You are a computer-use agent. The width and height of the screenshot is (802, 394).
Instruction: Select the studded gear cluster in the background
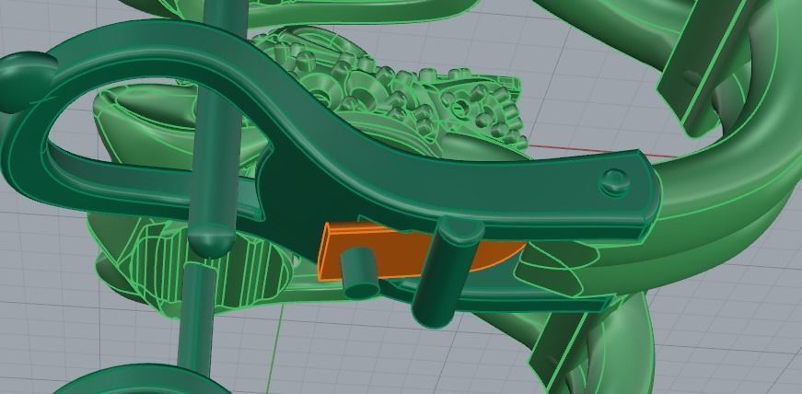(389, 89)
